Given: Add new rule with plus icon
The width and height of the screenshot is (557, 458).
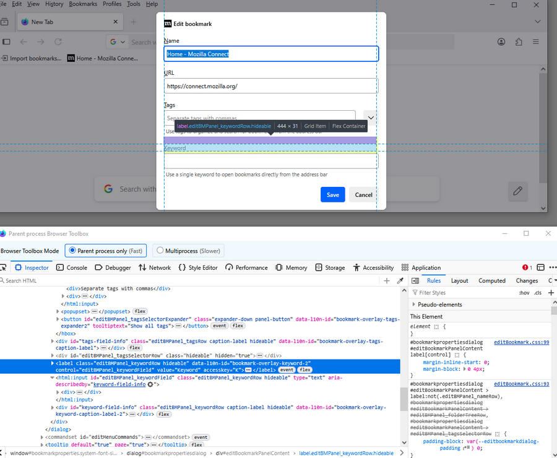Looking at the screenshot, I should pos(551,292).
